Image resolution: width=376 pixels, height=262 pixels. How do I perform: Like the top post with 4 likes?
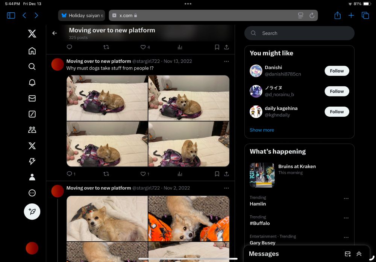tap(143, 47)
